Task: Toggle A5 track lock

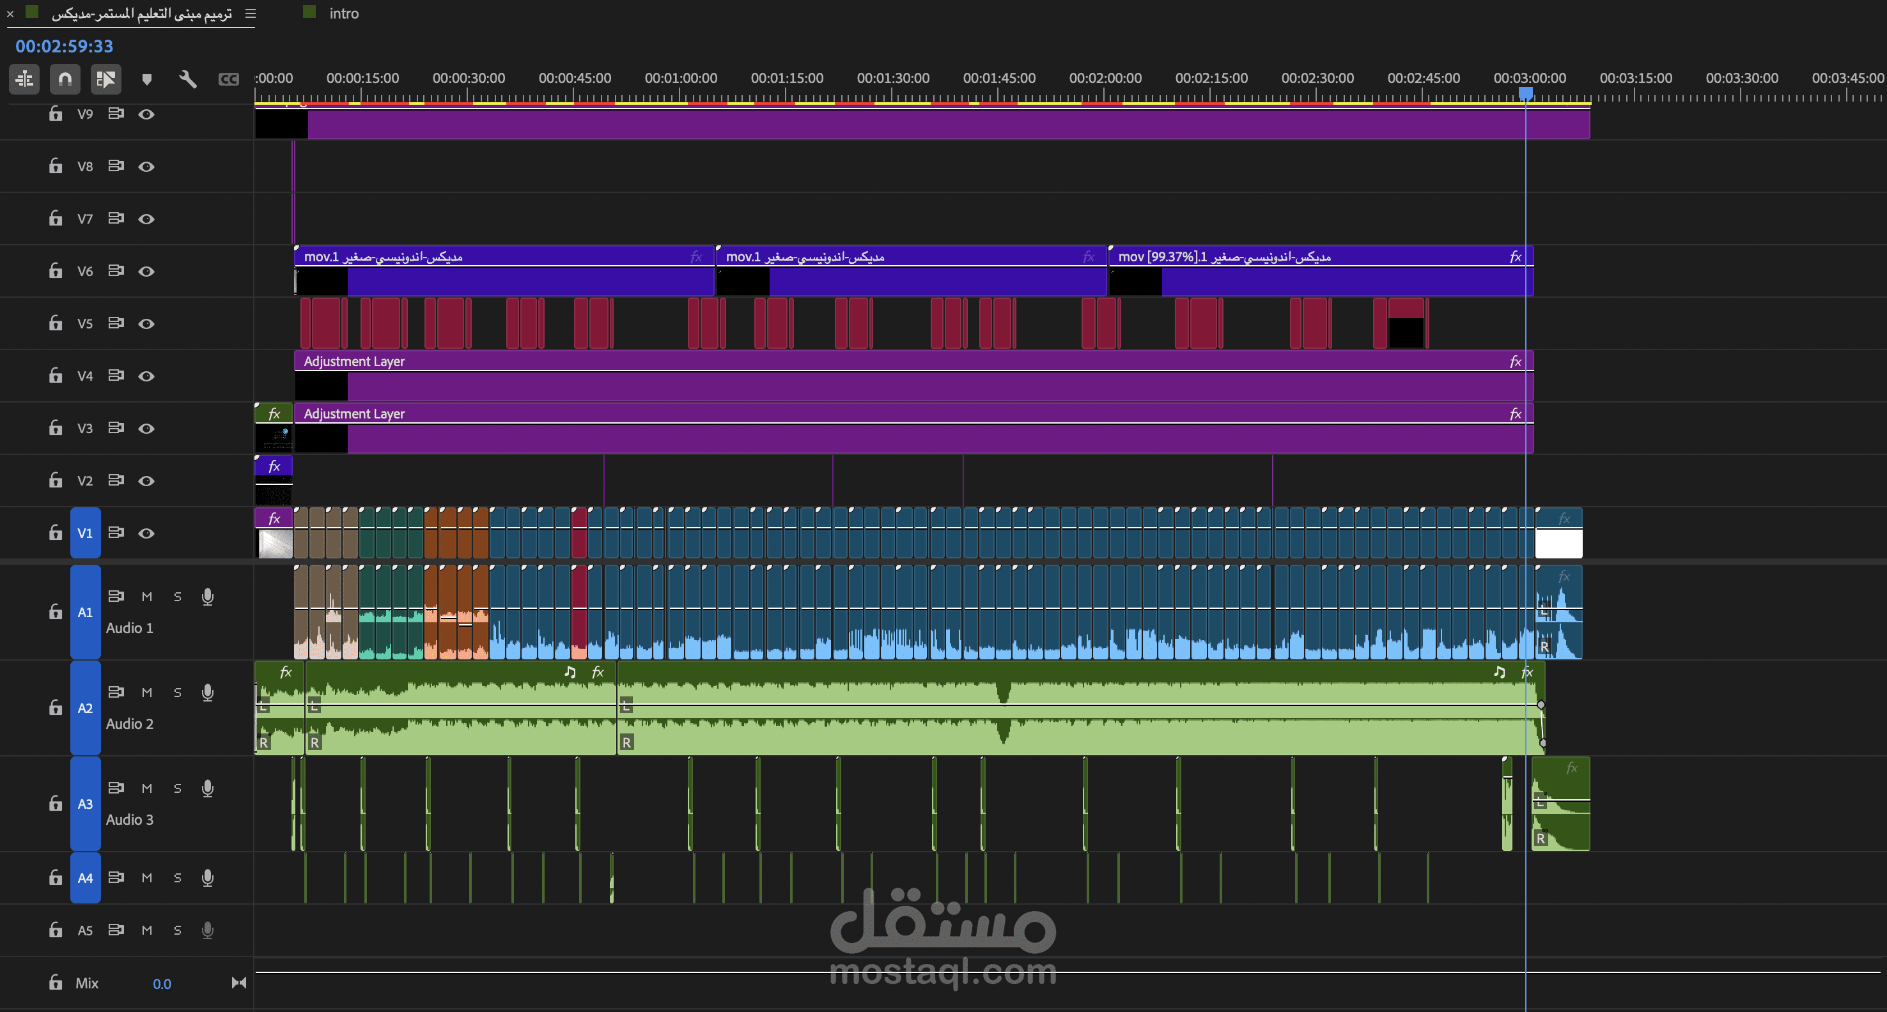Action: point(56,930)
